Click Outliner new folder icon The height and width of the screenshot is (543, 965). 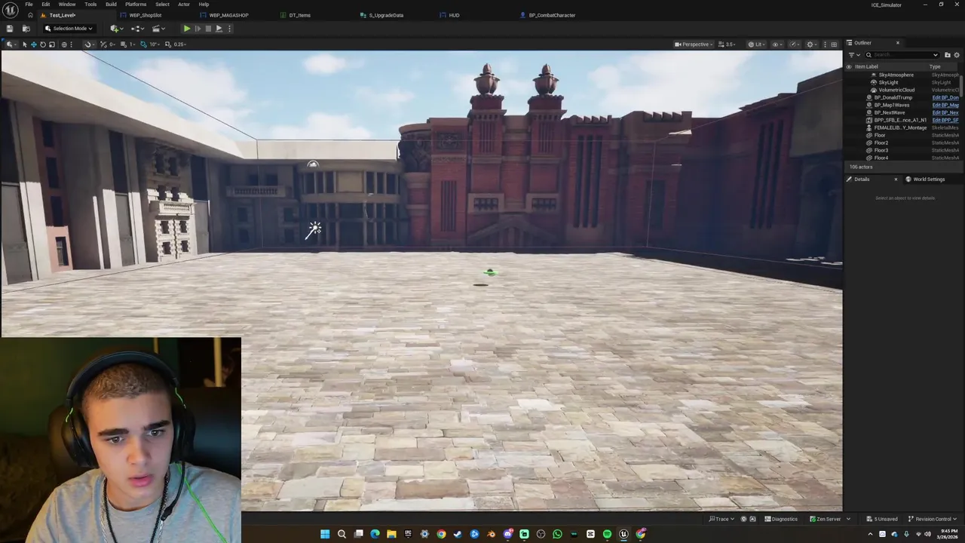[x=948, y=55]
